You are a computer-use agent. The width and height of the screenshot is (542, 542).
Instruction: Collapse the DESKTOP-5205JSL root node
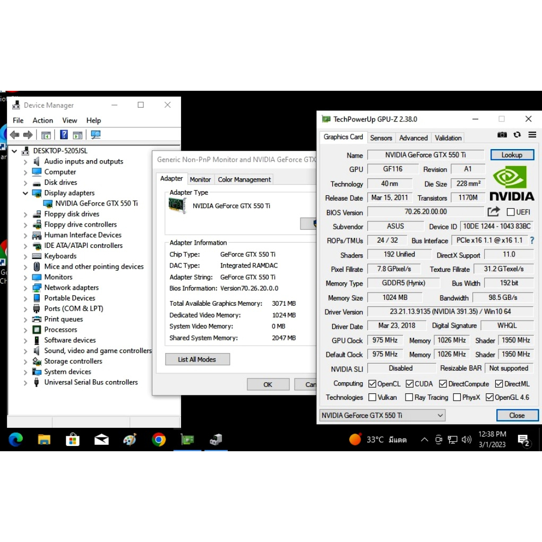[14, 151]
